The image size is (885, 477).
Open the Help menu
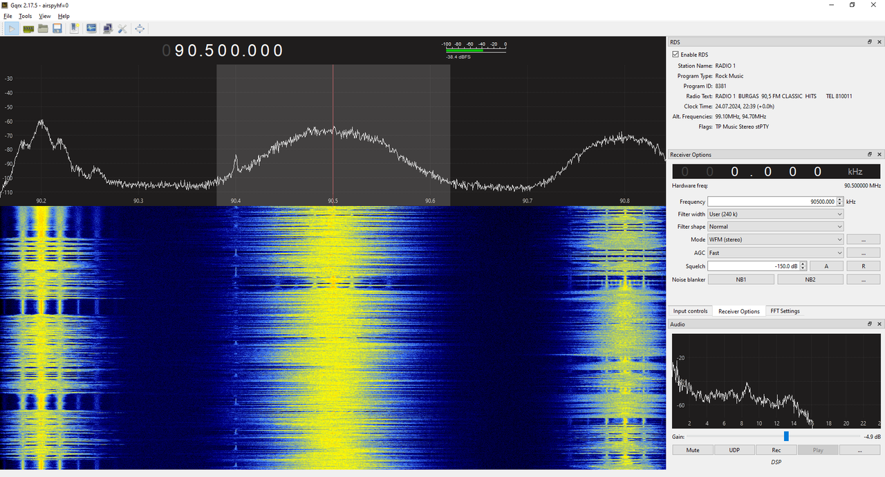(64, 16)
